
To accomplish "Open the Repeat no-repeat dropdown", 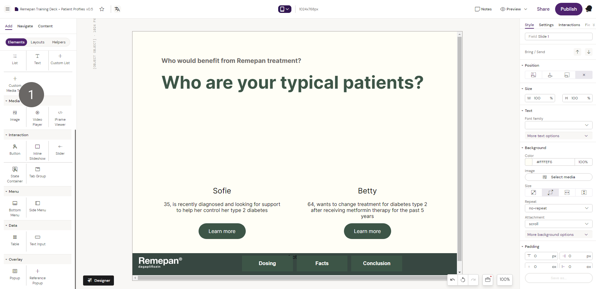I will click(x=558, y=208).
